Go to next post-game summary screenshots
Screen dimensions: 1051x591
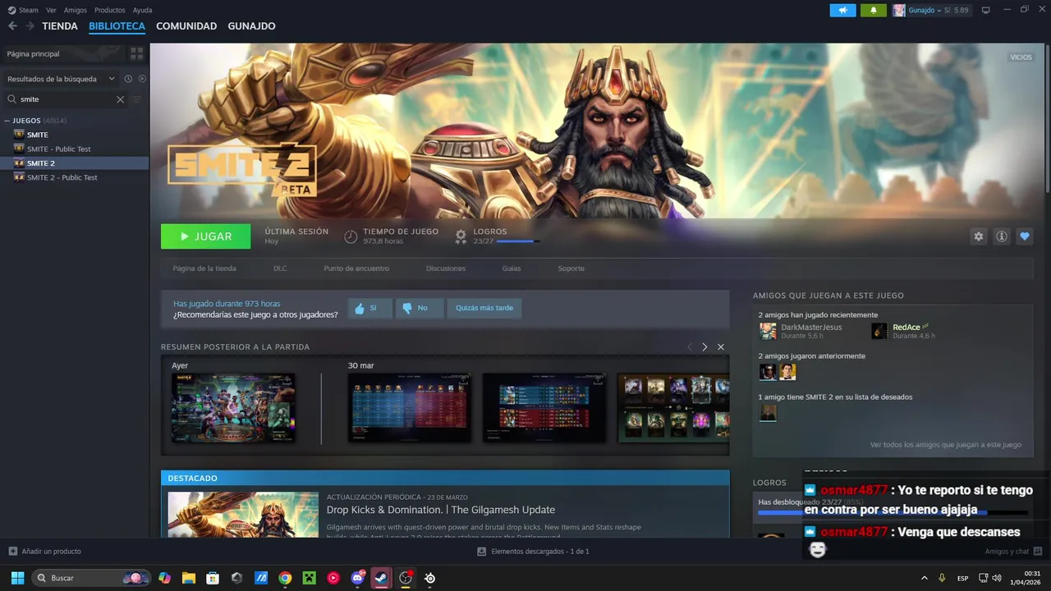point(704,347)
